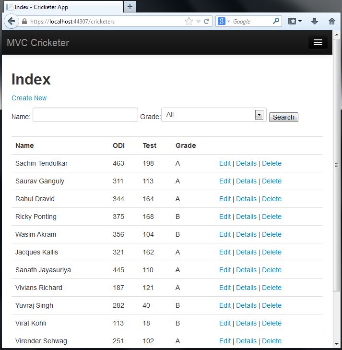The height and width of the screenshot is (350, 342).
Task: Edit Sanath Jayasuriya's record
Action: [x=225, y=270]
